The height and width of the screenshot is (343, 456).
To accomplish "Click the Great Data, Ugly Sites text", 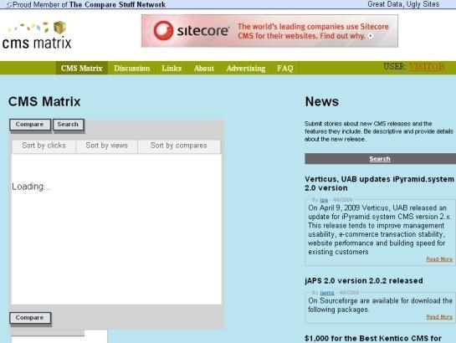I will [403, 4].
